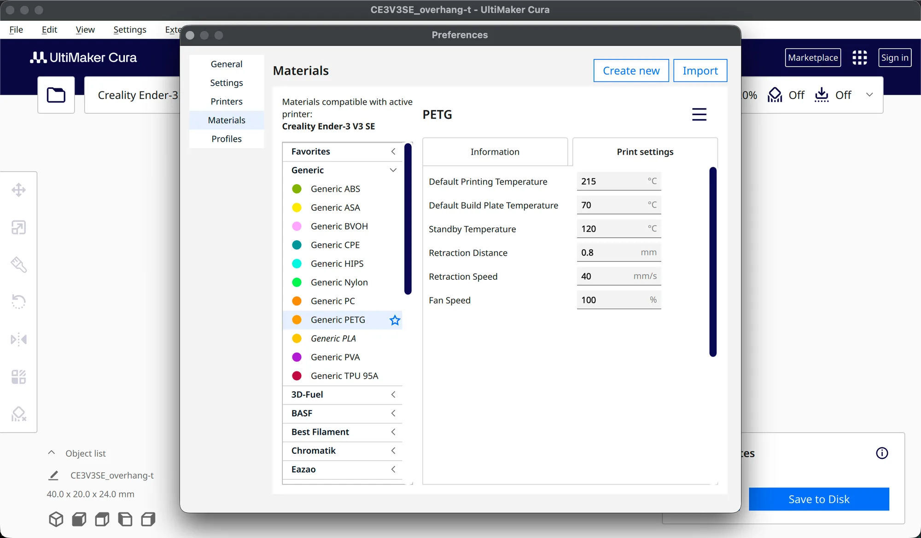Switch to the Print settings tab
921x538 pixels.
(645, 152)
